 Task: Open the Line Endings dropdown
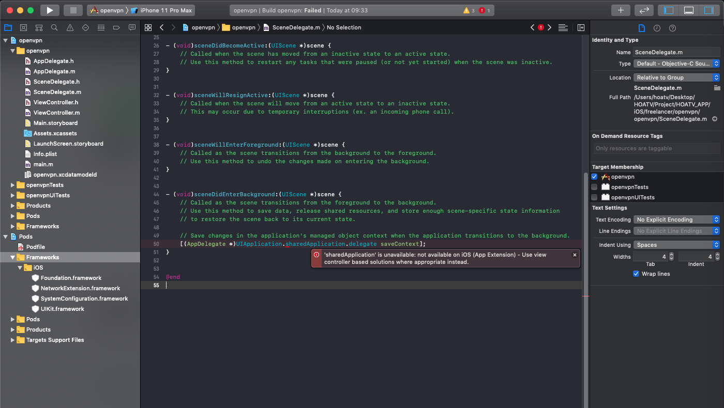[677, 231]
